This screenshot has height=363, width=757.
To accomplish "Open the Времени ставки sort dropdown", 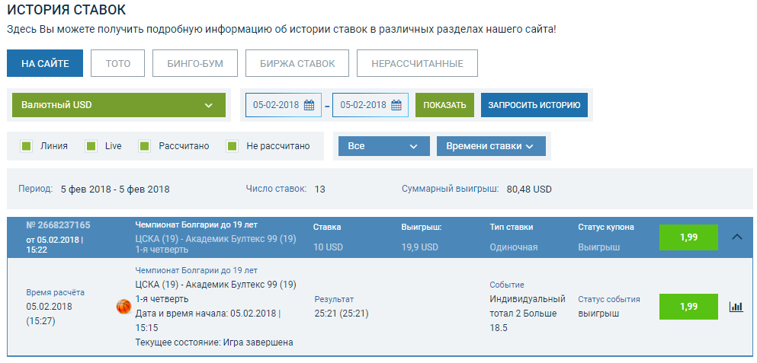I will [491, 146].
